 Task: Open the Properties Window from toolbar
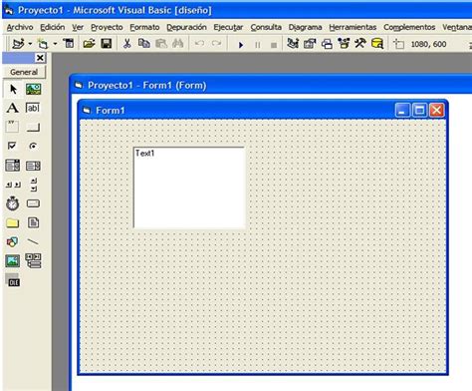click(310, 44)
